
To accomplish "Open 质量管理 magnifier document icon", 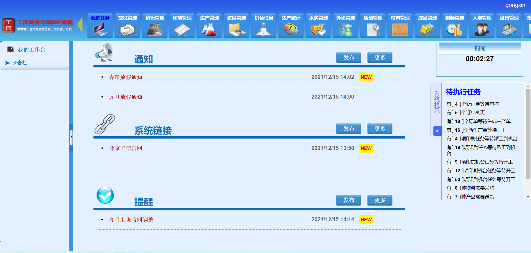I will [x=373, y=29].
